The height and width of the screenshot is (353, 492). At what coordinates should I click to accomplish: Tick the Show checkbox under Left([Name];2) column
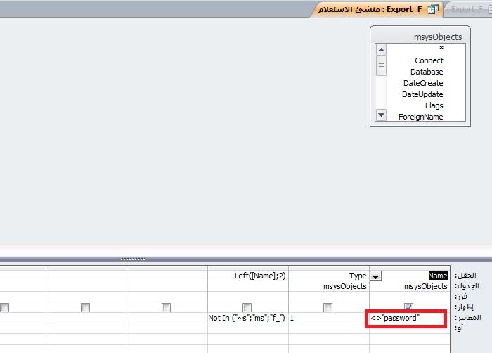pos(247,307)
